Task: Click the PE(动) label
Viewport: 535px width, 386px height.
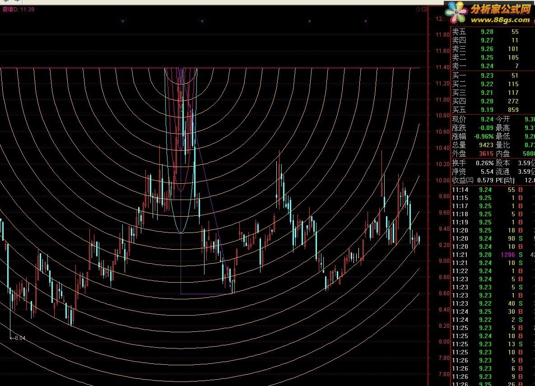Action: click(505, 180)
